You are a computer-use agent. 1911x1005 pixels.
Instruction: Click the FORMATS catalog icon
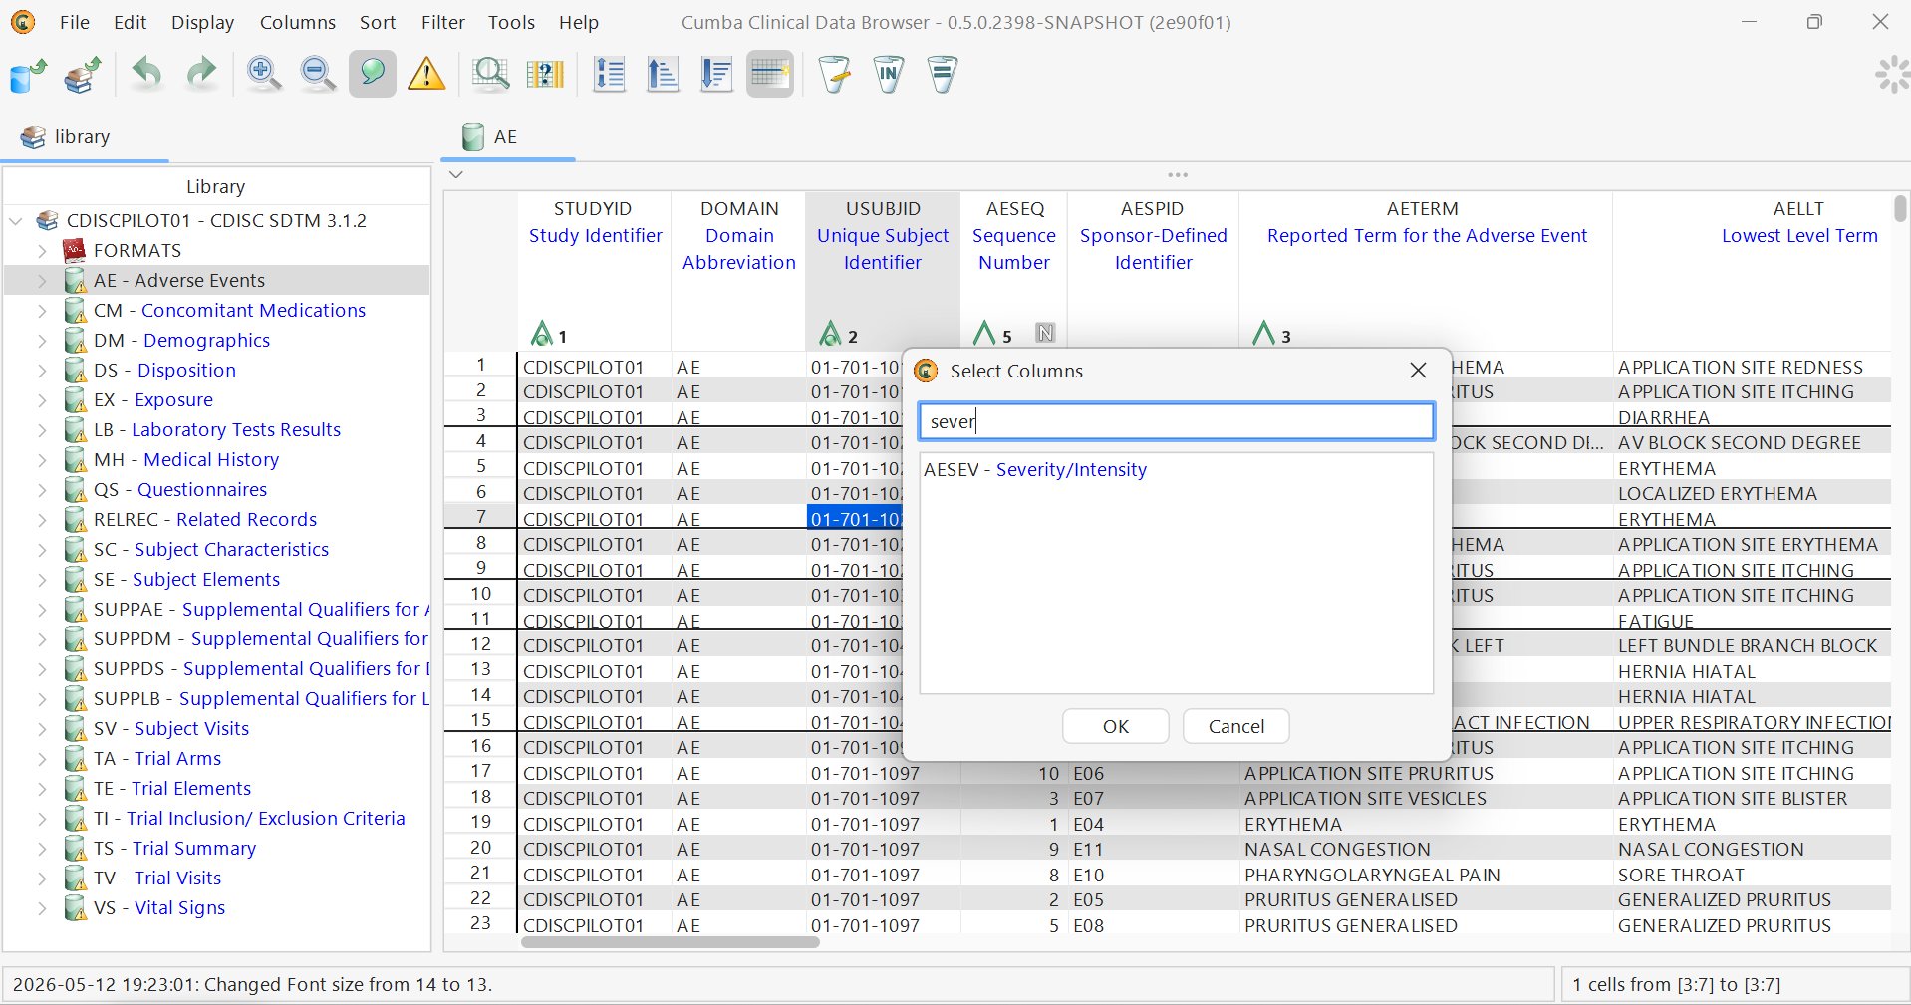tap(75, 251)
